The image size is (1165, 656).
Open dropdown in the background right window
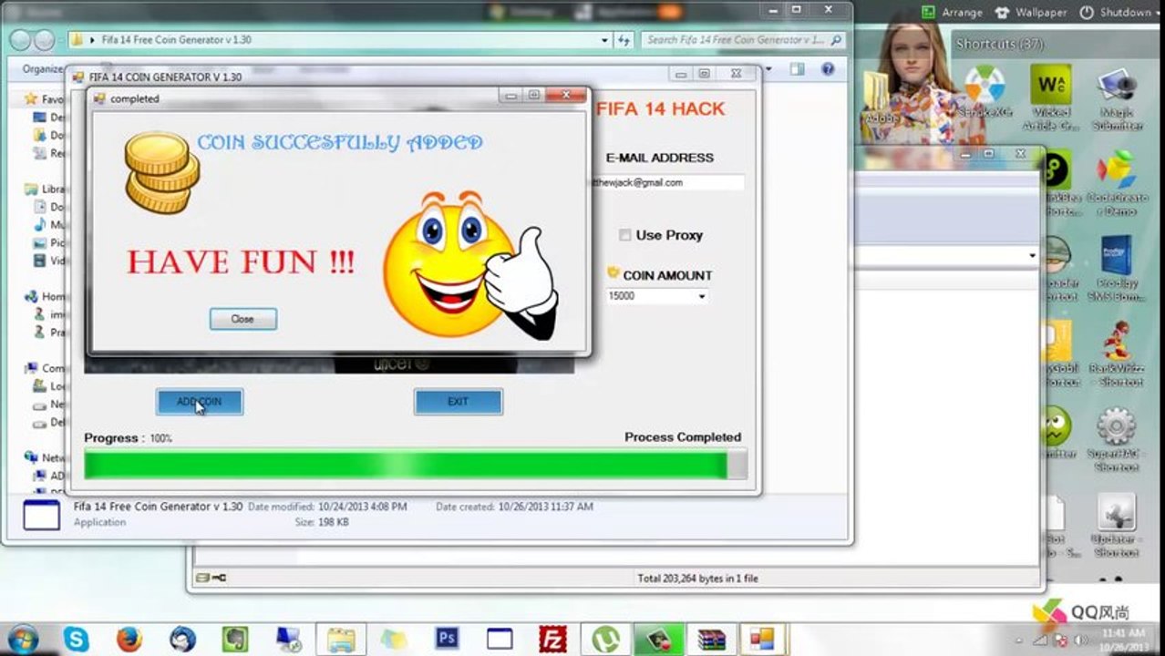tap(1032, 256)
